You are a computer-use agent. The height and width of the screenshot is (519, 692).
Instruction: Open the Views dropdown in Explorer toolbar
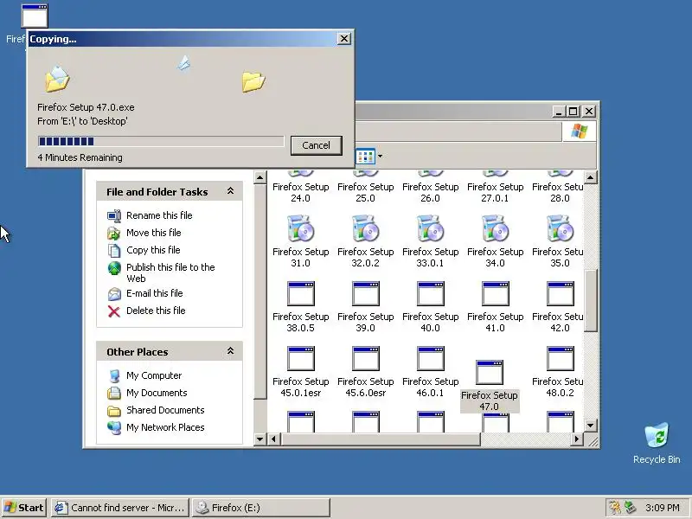[x=380, y=156]
